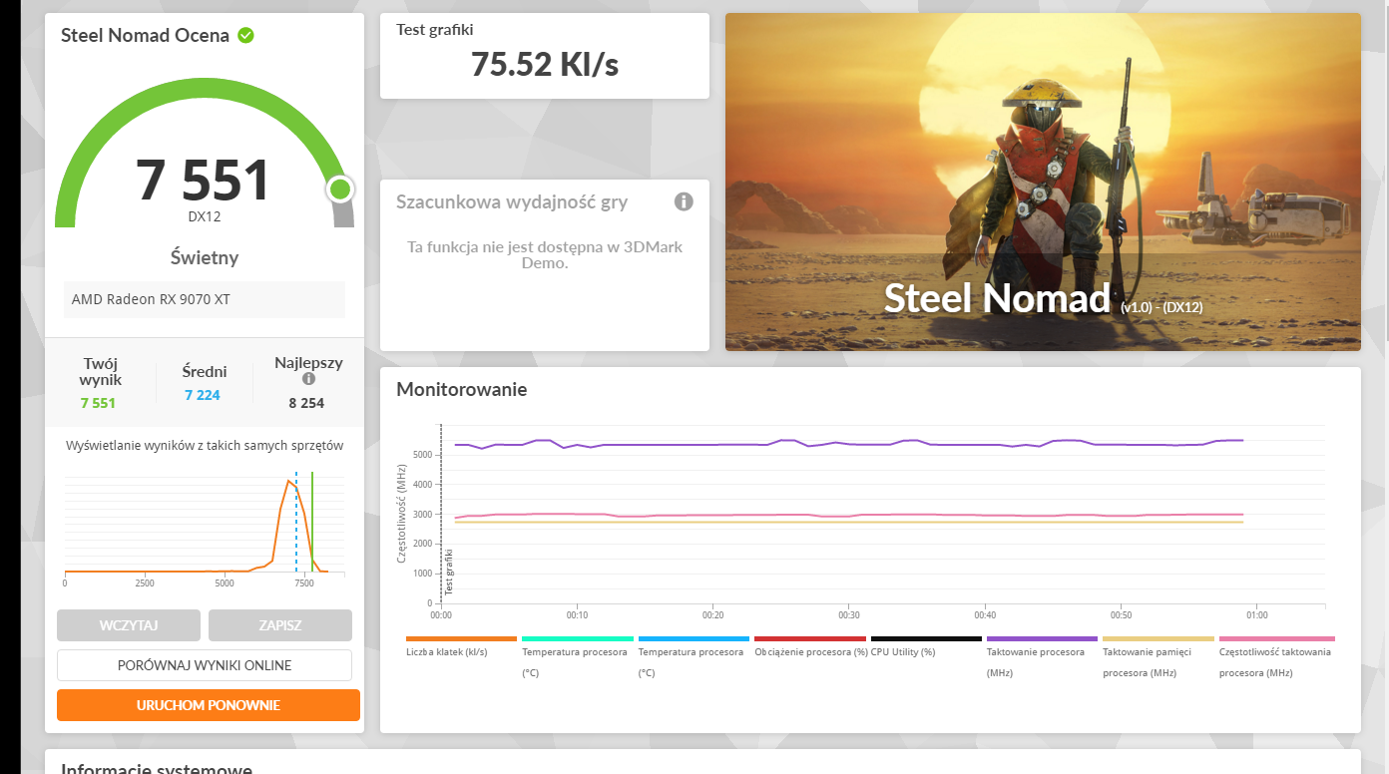
Task: Click the Szacunkowa wydajność gry heading
Action: click(x=512, y=202)
